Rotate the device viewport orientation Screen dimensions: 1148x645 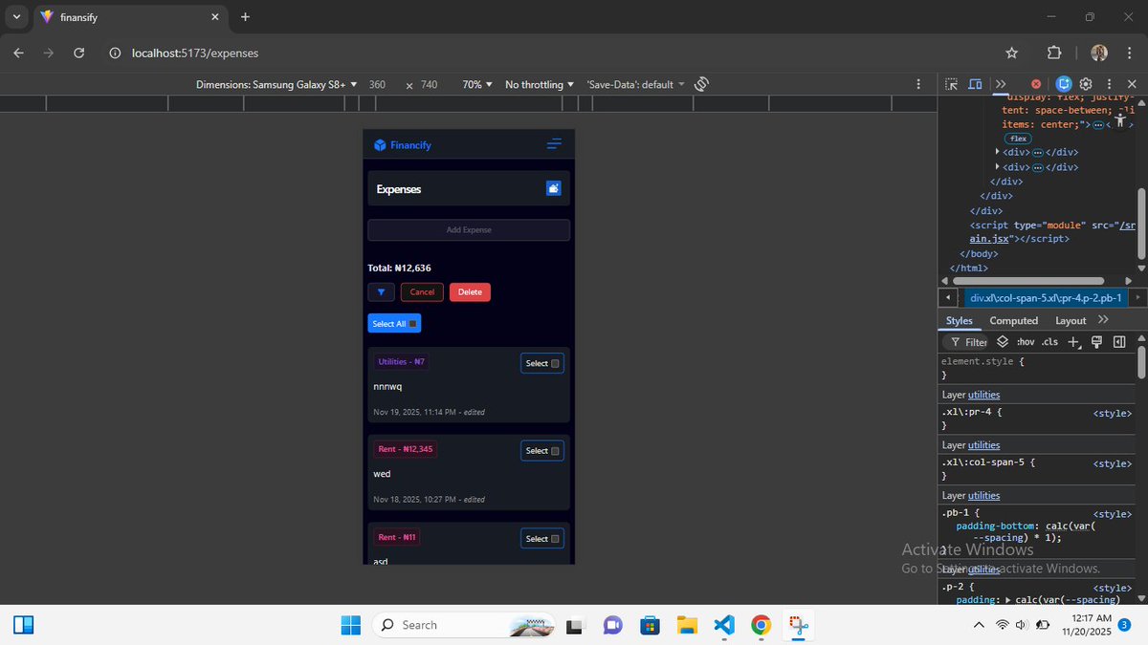coord(701,84)
